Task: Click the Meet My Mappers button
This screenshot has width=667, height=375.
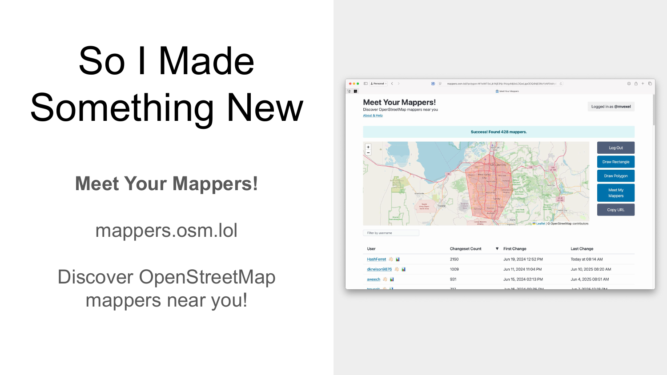Action: click(x=616, y=193)
